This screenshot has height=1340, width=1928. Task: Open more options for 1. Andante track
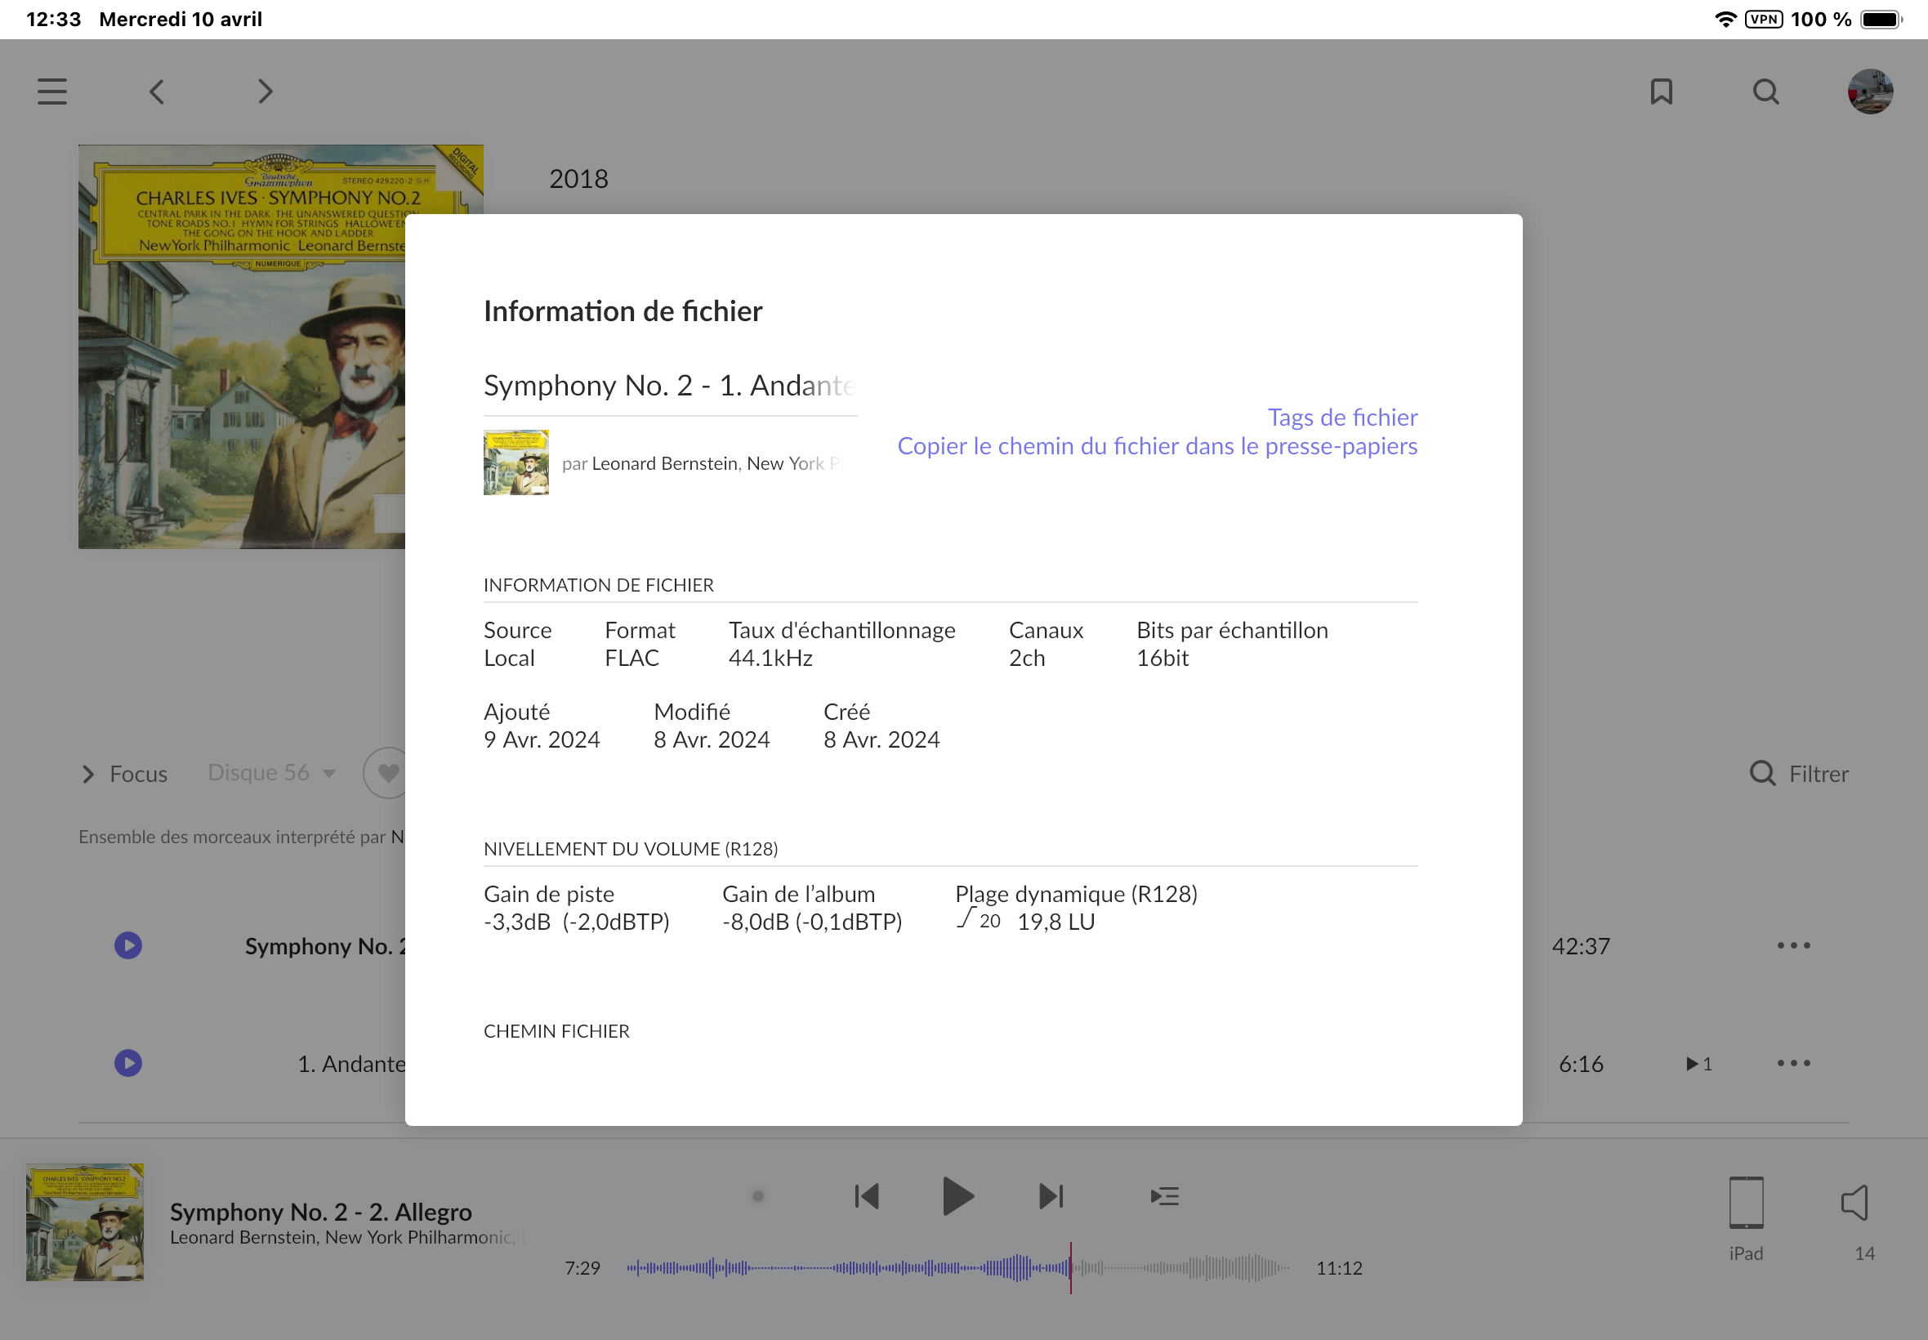1794,1063
